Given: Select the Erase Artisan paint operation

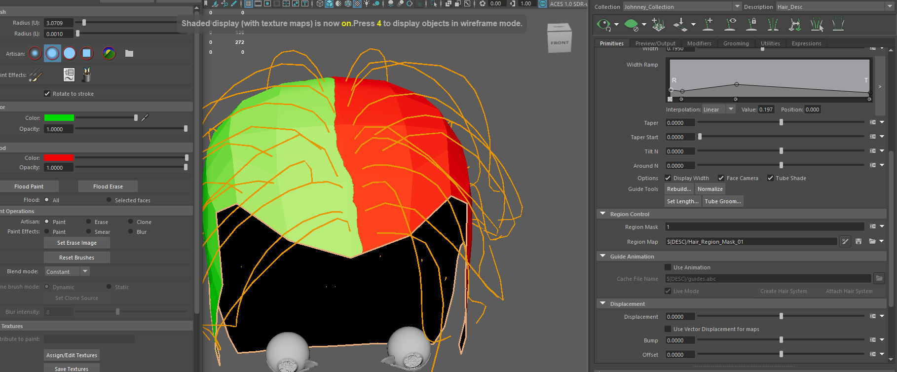Looking at the screenshot, I should (x=89, y=222).
